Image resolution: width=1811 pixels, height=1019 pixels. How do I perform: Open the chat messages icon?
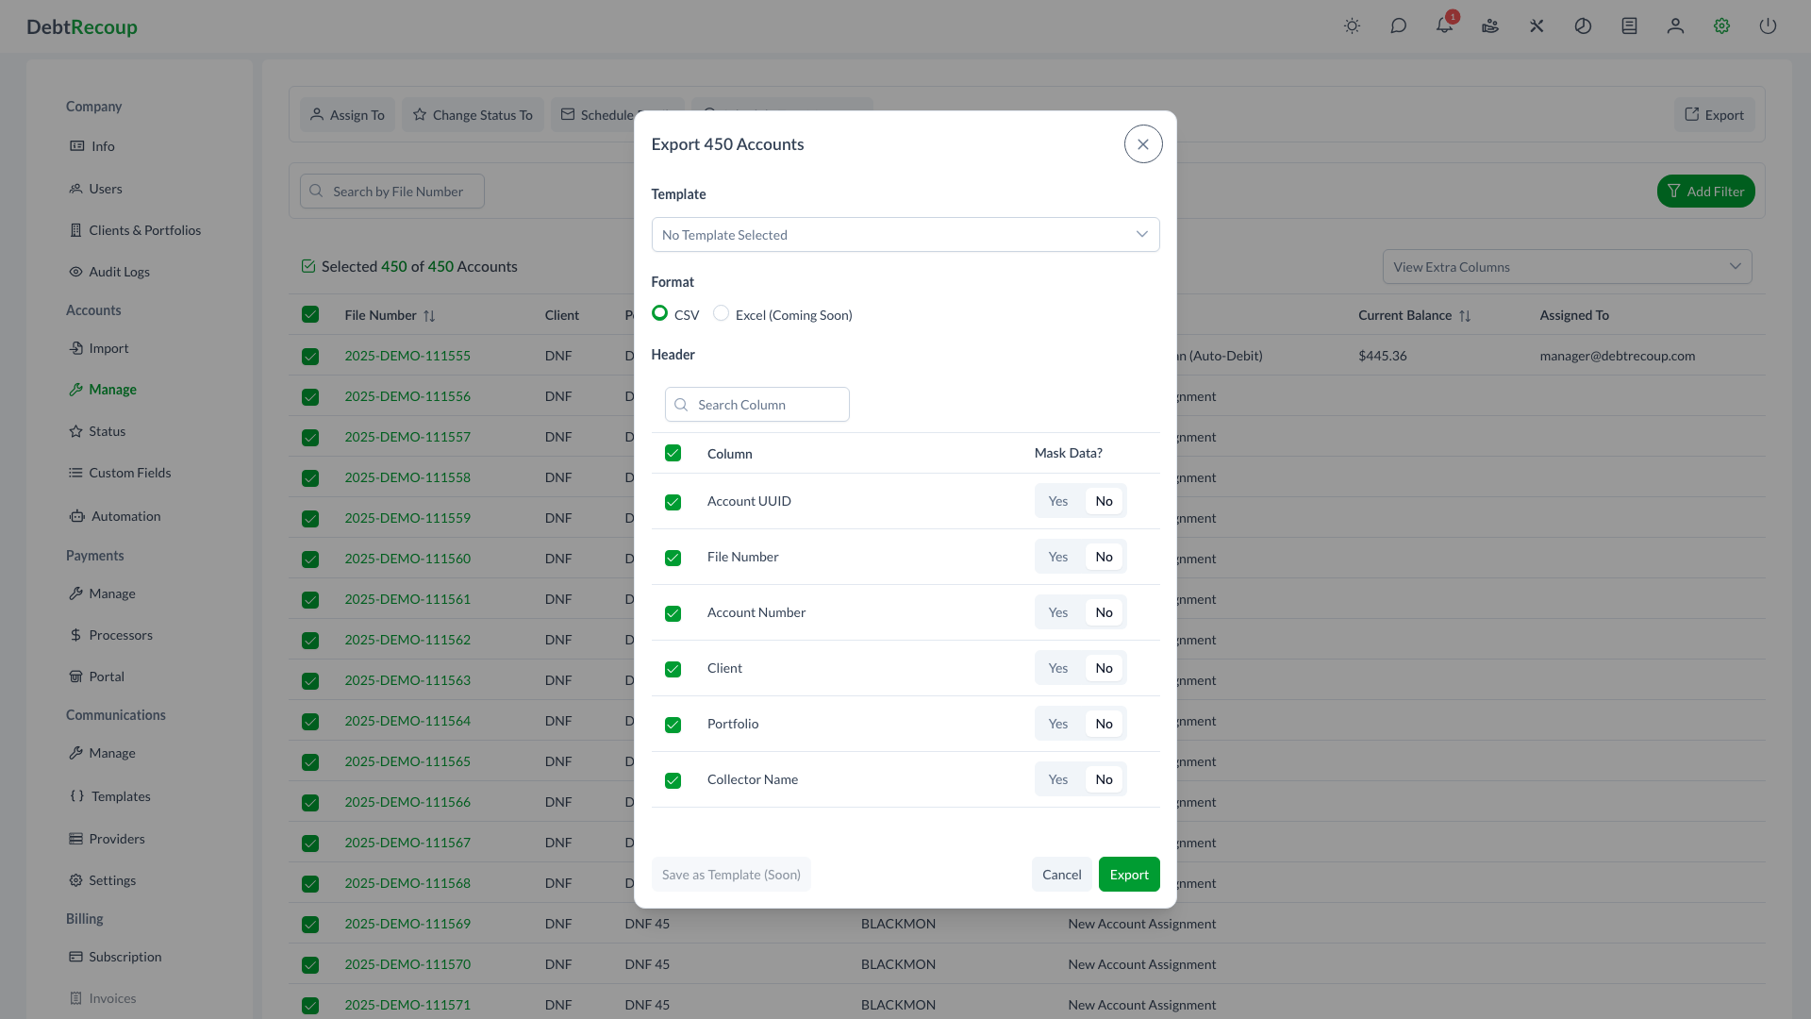tap(1399, 25)
